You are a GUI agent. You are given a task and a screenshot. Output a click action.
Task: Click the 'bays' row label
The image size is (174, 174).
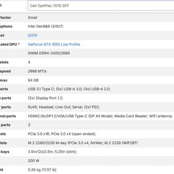tap(5, 152)
